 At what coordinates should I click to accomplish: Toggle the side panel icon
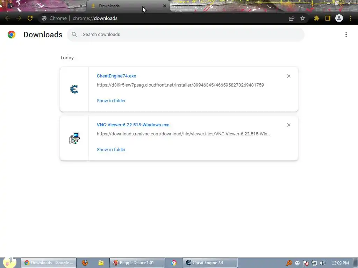(328, 18)
